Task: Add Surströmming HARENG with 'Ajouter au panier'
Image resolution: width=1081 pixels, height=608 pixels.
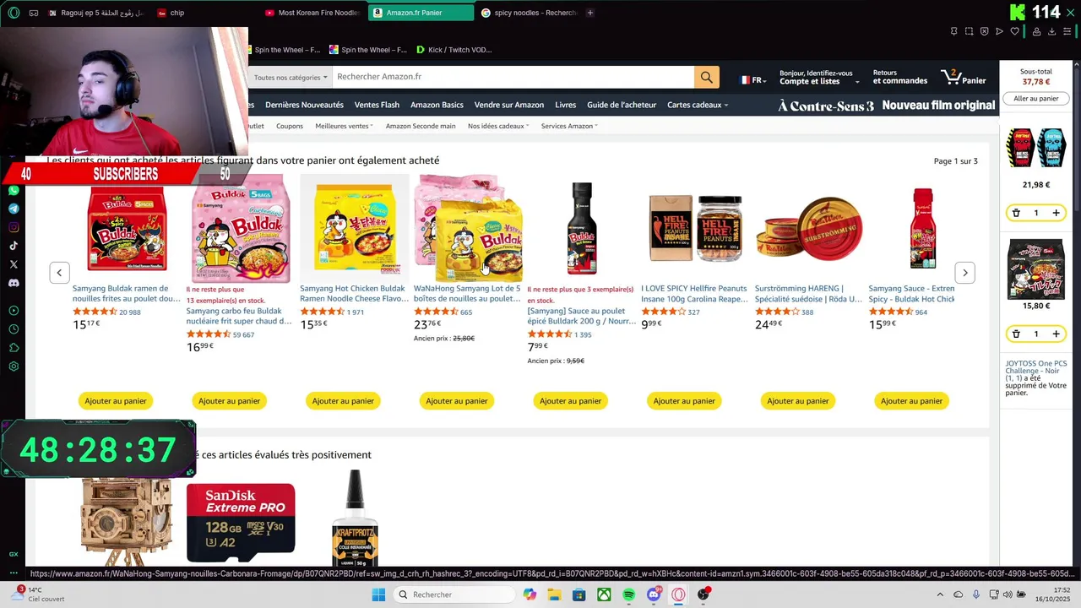Action: [798, 401]
